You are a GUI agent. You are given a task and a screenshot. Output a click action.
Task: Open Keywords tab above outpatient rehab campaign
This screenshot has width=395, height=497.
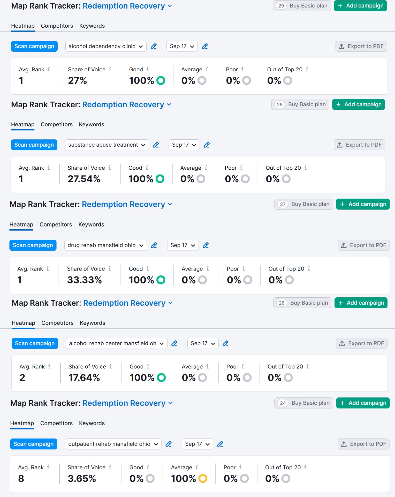click(x=92, y=423)
